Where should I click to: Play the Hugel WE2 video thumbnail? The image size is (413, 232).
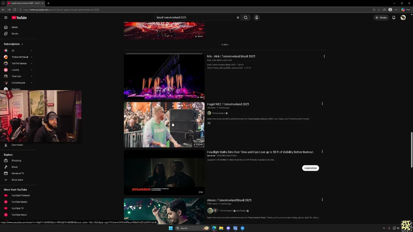tap(164, 125)
